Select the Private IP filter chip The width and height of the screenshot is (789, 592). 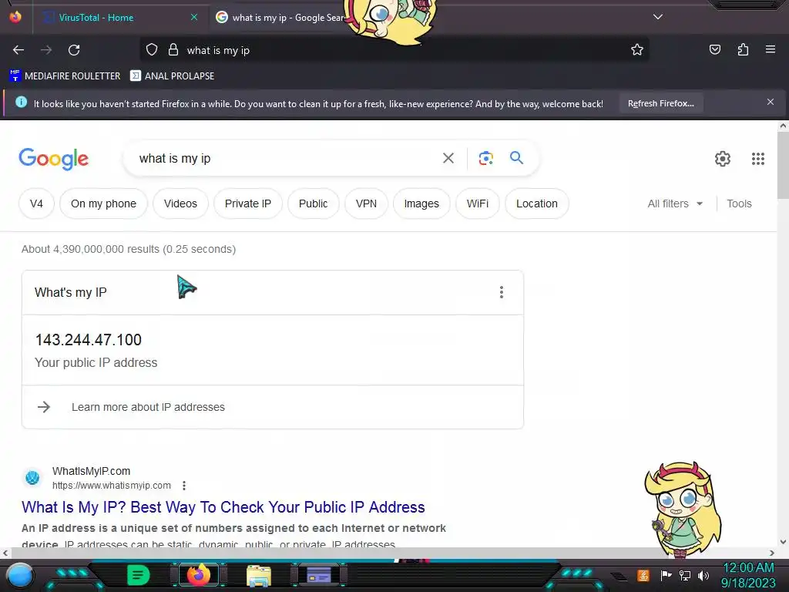point(247,203)
